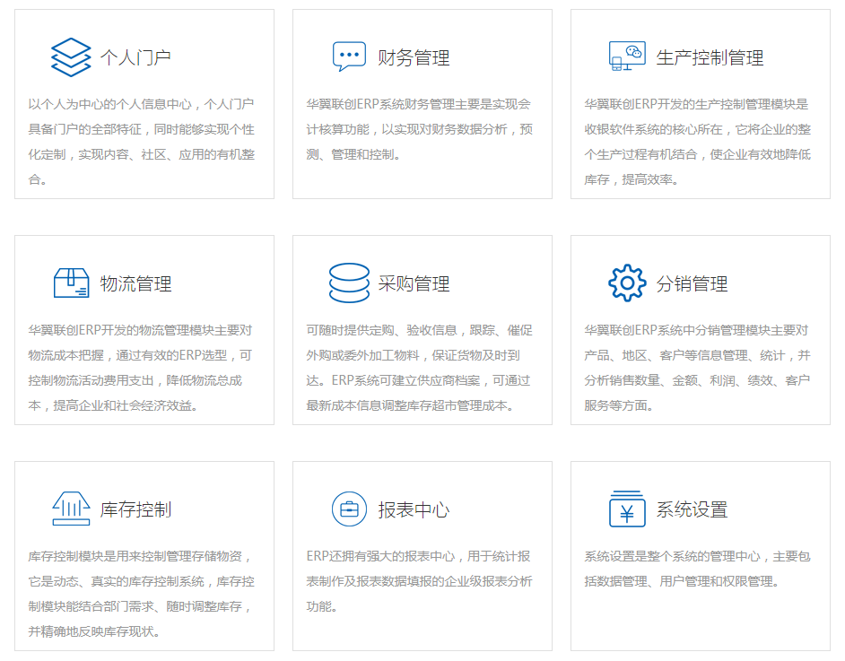Screen dimensions: 845x661
Task: Click the package box icon for 物流管理
Action: (71, 283)
